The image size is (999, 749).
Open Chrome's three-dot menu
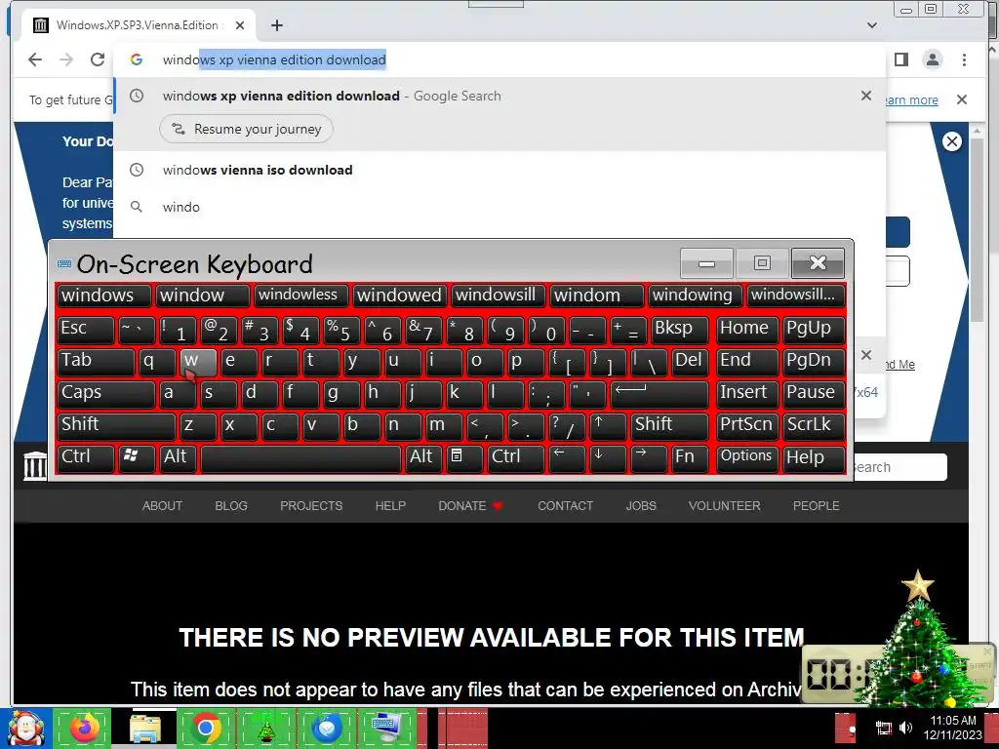(x=964, y=59)
